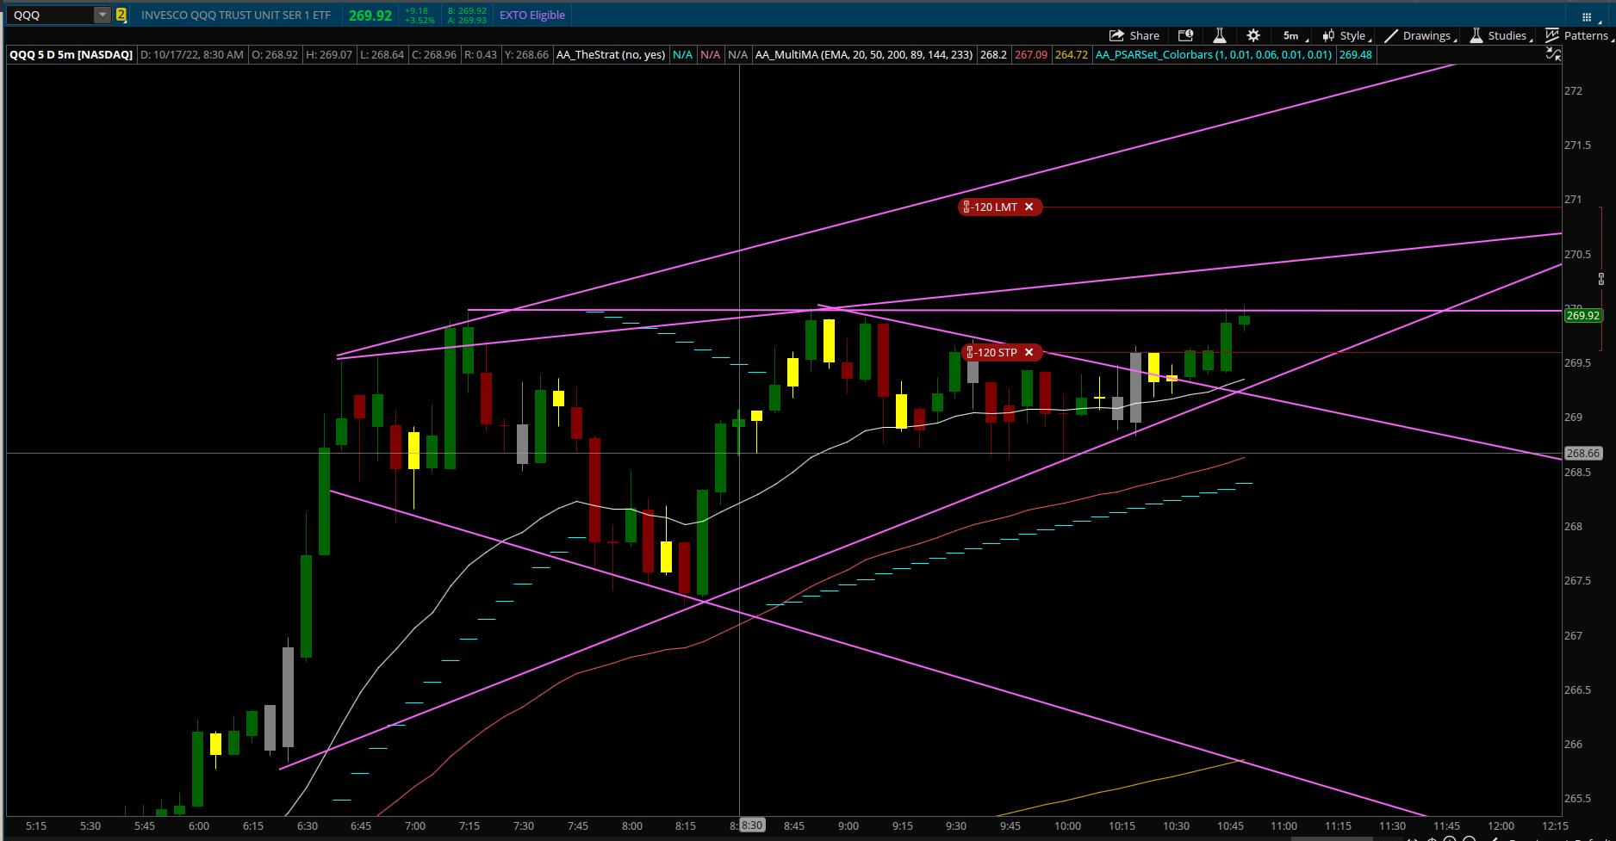
Task: Click the D: 10/17/22, 8:30 AM date readout
Action: point(192,54)
